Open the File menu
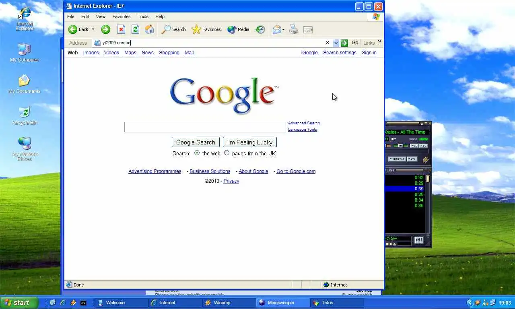The image size is (515, 309). [71, 16]
